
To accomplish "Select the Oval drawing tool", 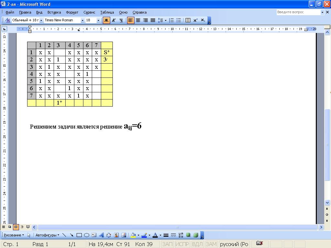I will point(87,235).
